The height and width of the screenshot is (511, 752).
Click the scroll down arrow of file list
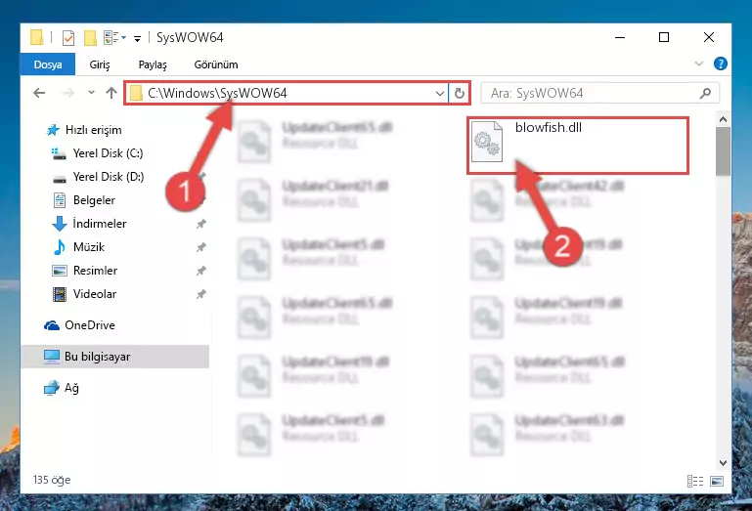(723, 463)
